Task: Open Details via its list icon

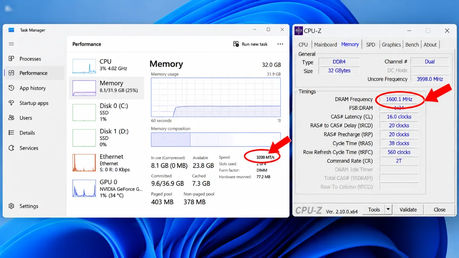Action: coord(11,133)
